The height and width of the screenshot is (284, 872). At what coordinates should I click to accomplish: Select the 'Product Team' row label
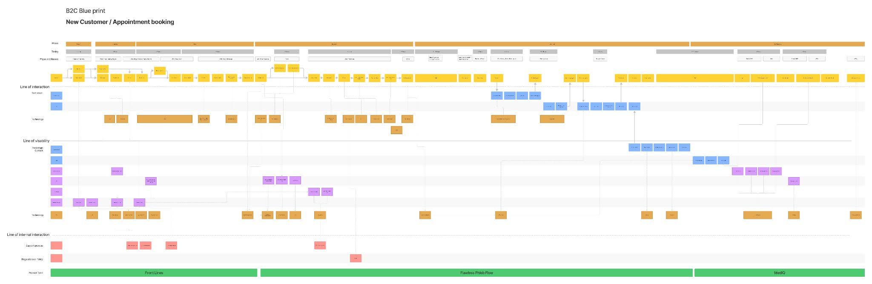(36, 273)
